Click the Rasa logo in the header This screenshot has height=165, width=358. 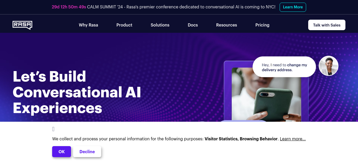[22, 25]
